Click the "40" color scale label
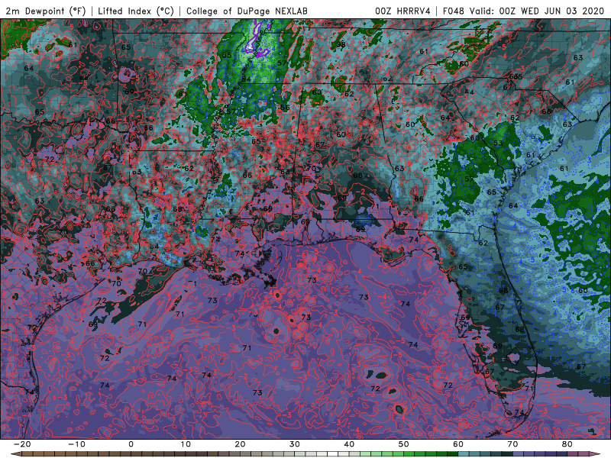Screen dimensions: 611x458 [x=349, y=444]
